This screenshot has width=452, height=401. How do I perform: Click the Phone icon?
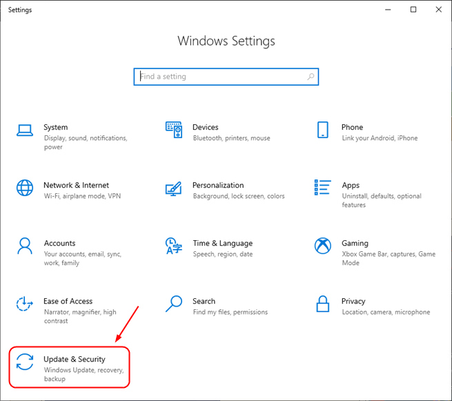coord(322,130)
